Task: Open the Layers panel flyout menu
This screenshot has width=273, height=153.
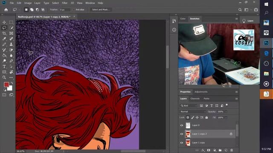Action: (236, 99)
